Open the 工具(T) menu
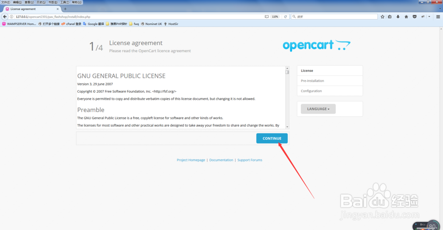The height and width of the screenshot is (230, 443). pyautogui.click(x=65, y=2)
